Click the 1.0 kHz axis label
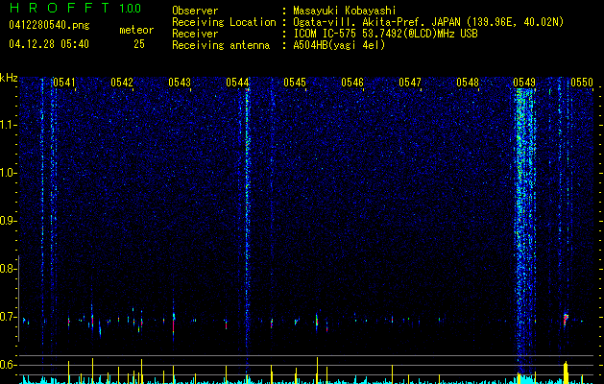Image resolution: width=604 pixels, height=384 pixels. pyautogui.click(x=7, y=173)
